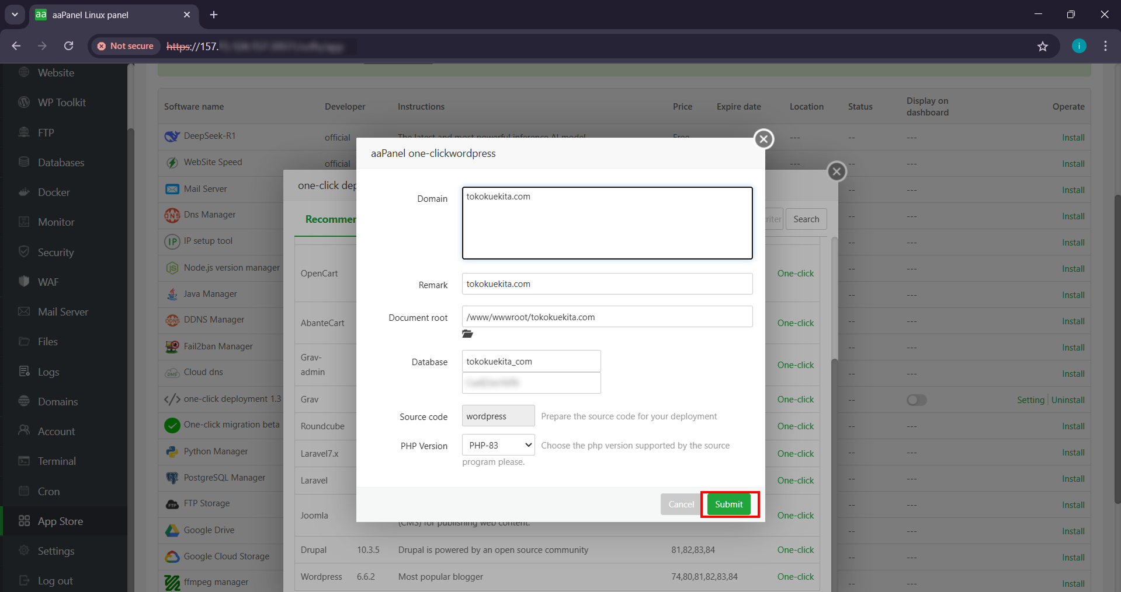This screenshot has width=1121, height=592.
Task: Click the Search button
Action: click(x=806, y=219)
